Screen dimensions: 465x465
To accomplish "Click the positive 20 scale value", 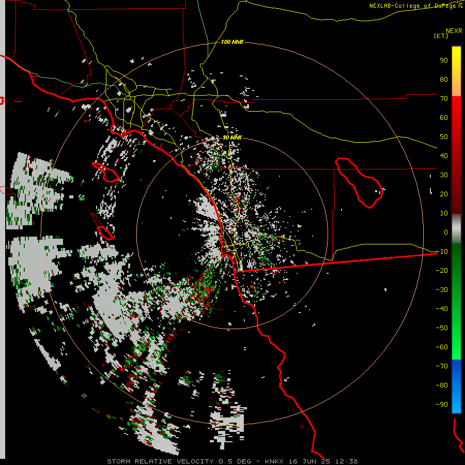I will pos(444,194).
